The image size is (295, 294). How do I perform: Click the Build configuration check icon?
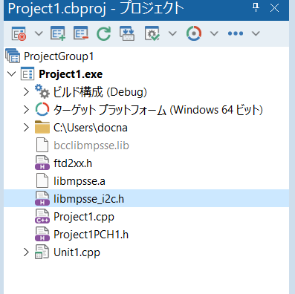152,33
